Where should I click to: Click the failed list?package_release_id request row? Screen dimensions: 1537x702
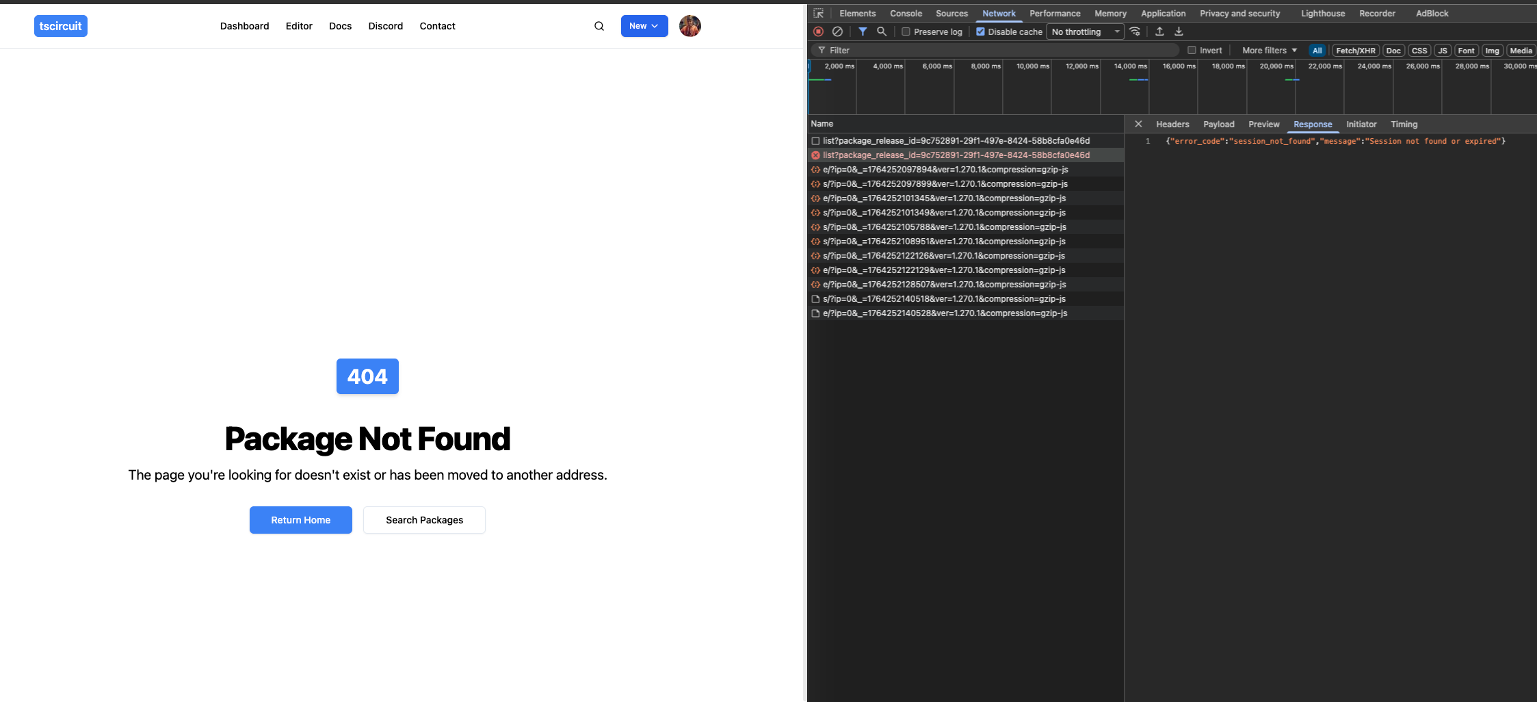(966, 155)
